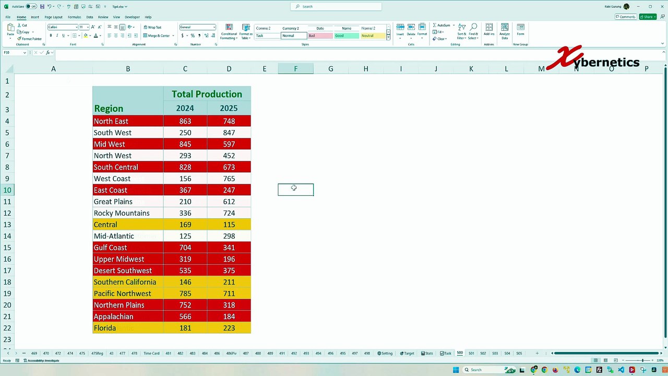Switch to the Time Card sheet tab

tap(151, 354)
